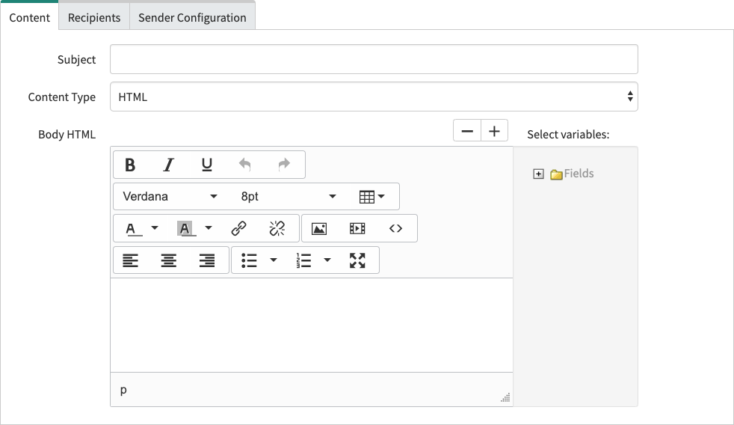734x425 pixels.
Task: Grab the editor resize handle
Action: (x=505, y=397)
